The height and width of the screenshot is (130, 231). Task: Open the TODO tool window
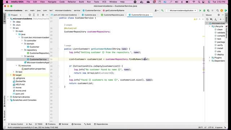pyautogui.click(x=39, y=124)
